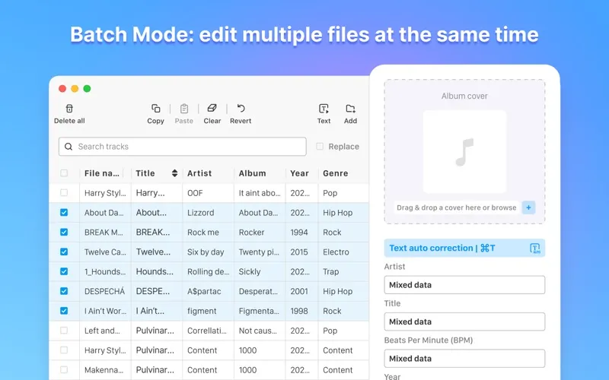
Task: Select the Rolling de... artist cell
Action: pyautogui.click(x=209, y=272)
